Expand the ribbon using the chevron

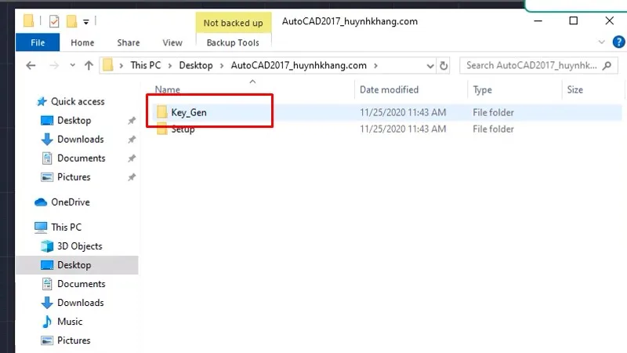click(x=602, y=42)
